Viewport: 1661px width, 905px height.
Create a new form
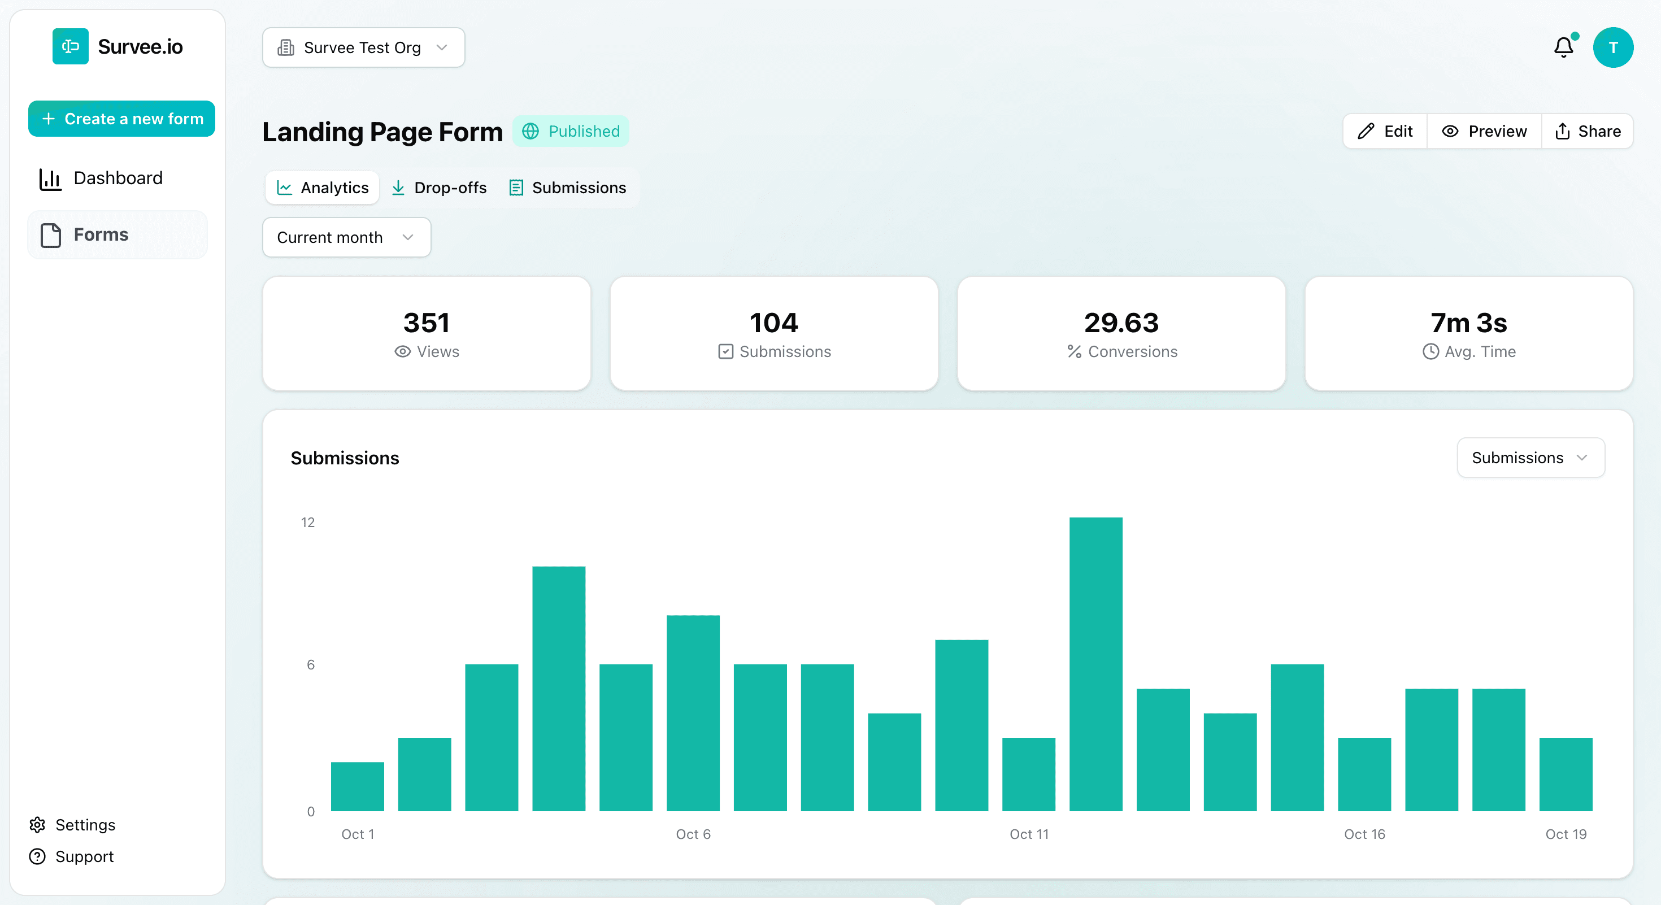pos(121,119)
